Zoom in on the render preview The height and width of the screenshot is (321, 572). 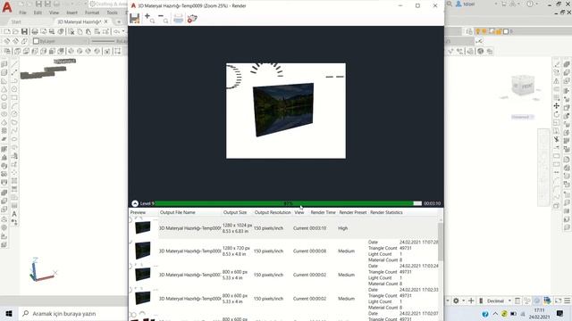[x=149, y=19]
